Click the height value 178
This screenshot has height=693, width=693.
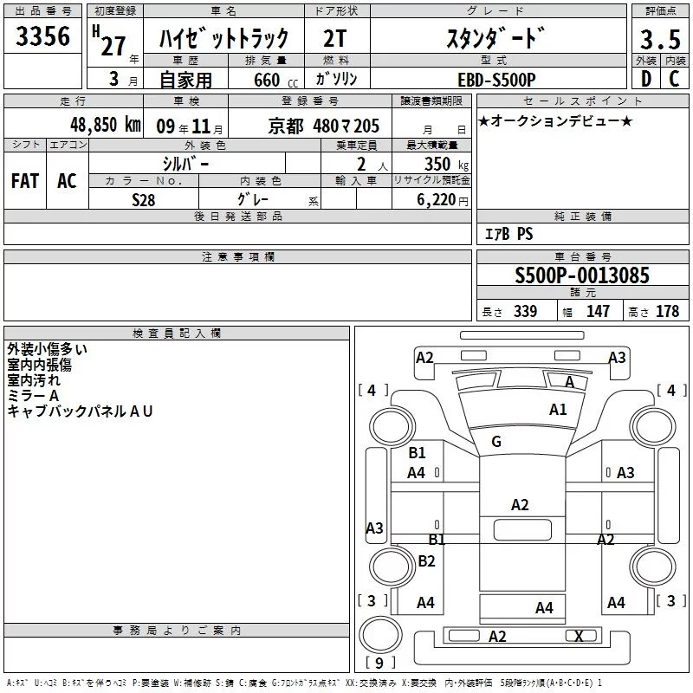coord(667,312)
